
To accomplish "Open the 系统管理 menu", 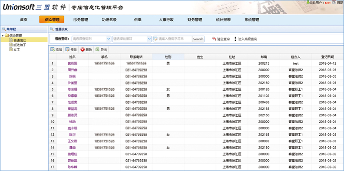I will pos(251,20).
